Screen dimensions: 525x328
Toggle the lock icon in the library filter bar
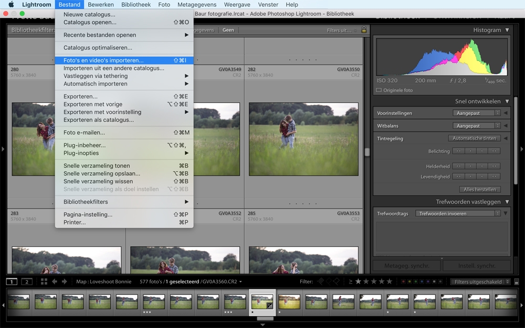365,30
